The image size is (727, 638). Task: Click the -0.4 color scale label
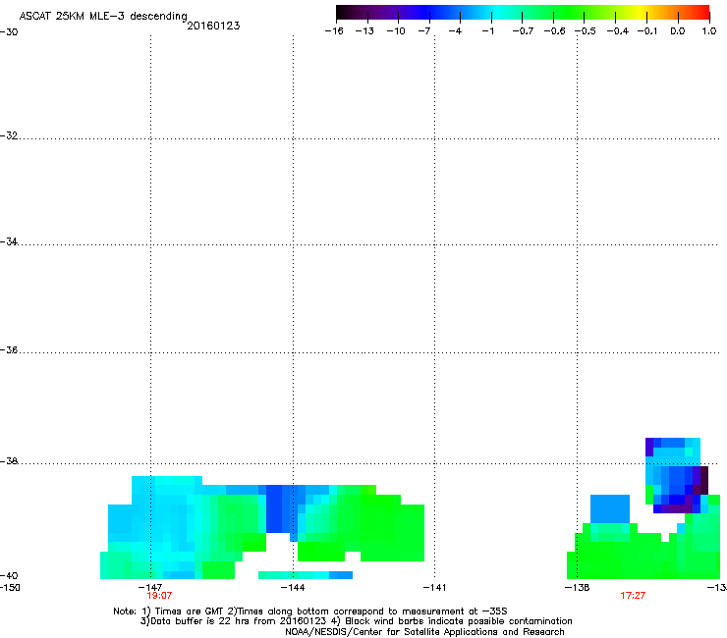click(618, 31)
